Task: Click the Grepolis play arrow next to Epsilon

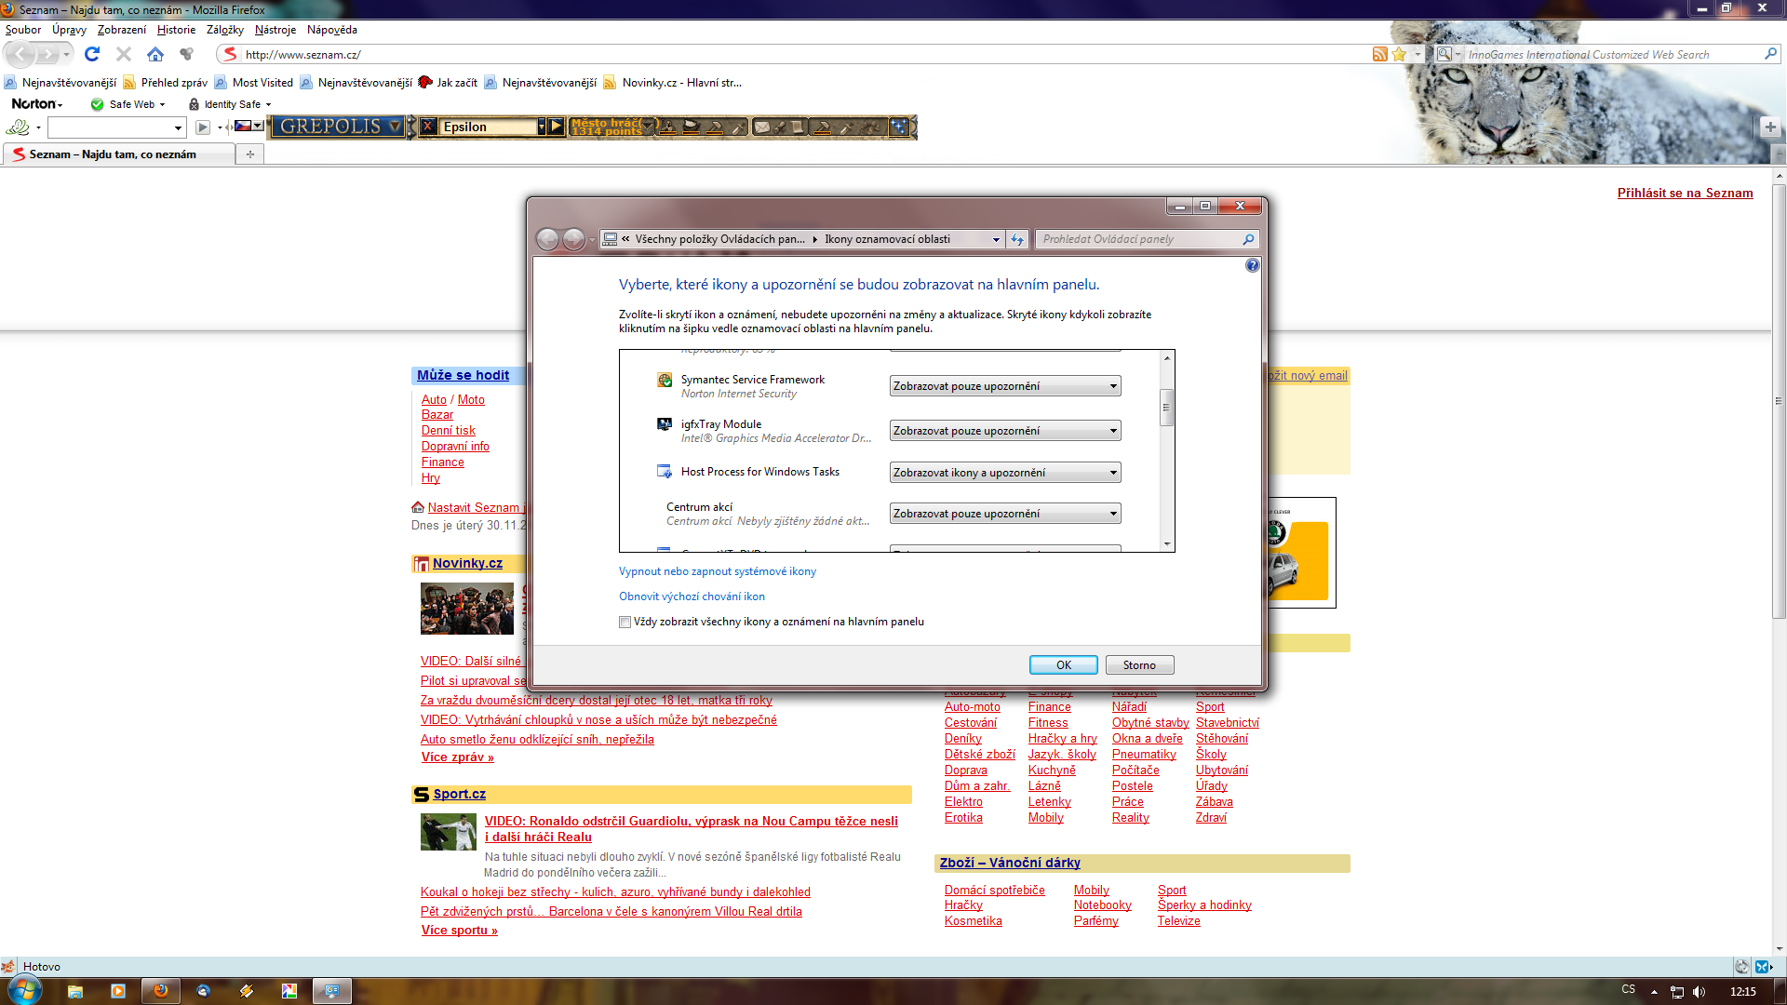Action: pyautogui.click(x=556, y=127)
